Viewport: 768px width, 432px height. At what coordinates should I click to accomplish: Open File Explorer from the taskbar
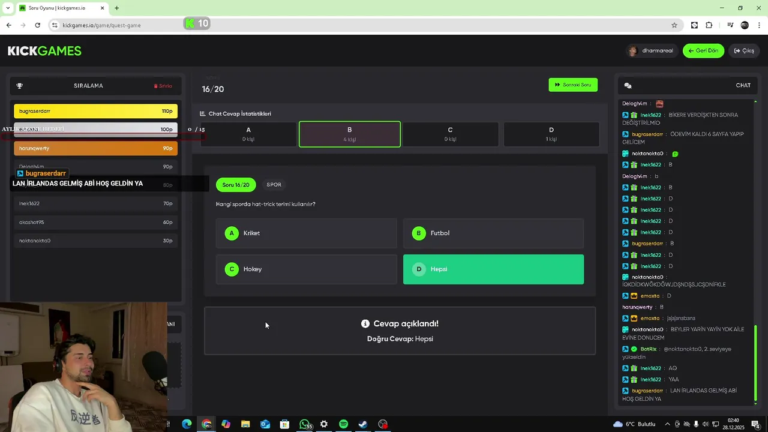click(245, 424)
